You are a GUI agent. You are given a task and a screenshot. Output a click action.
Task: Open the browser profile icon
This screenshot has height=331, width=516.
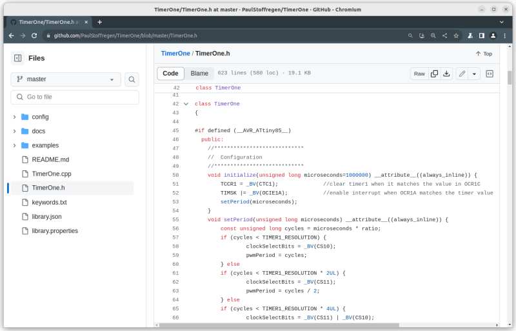(x=493, y=35)
